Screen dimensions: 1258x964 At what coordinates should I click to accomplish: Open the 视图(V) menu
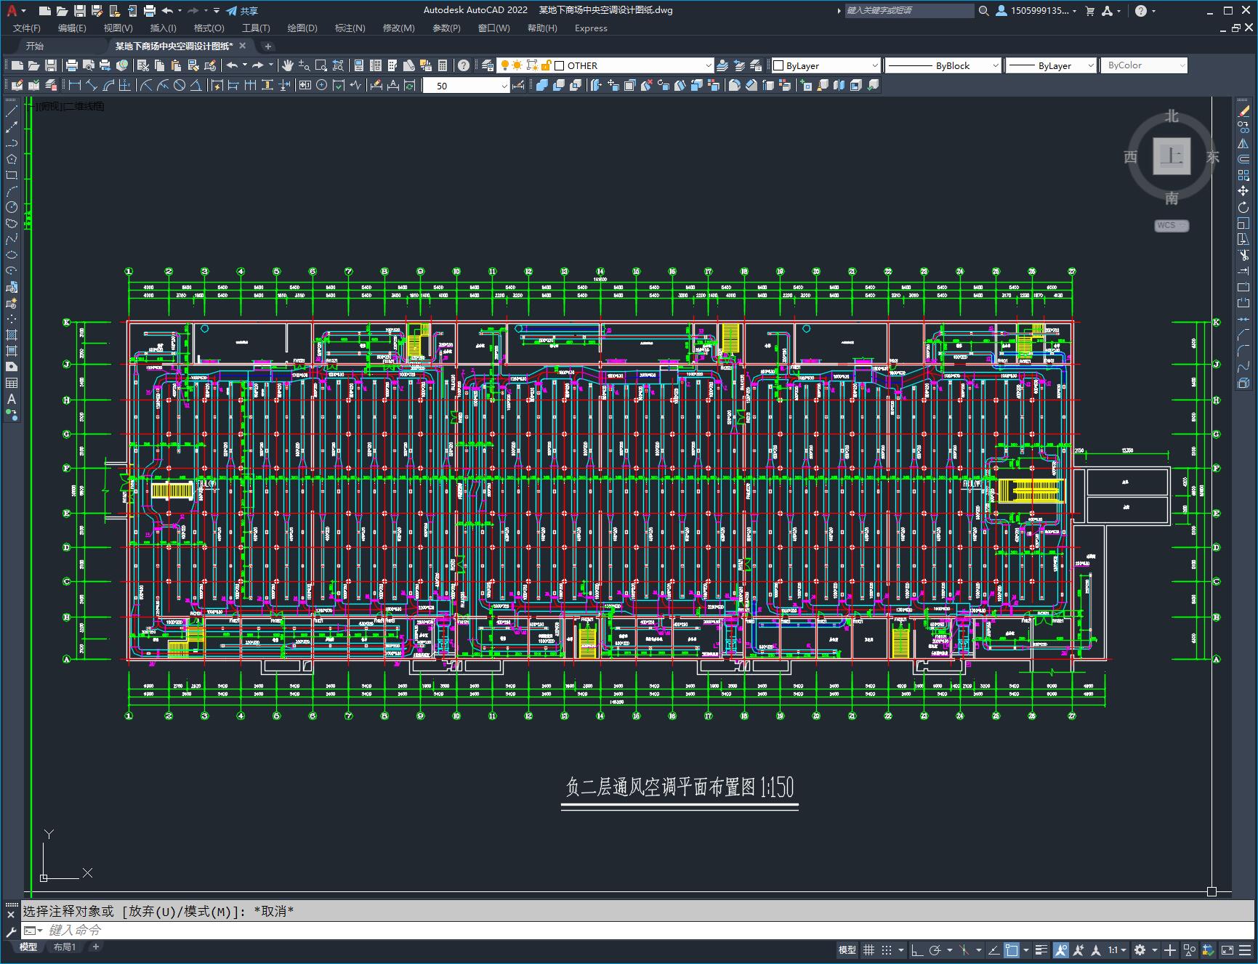tap(118, 28)
